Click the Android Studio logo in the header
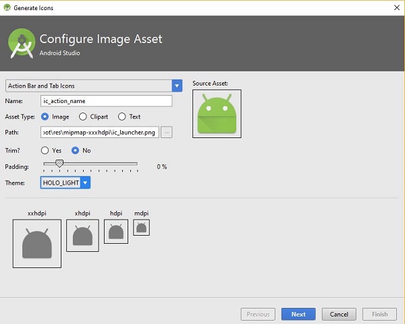This screenshot has width=405, height=324. [22, 43]
